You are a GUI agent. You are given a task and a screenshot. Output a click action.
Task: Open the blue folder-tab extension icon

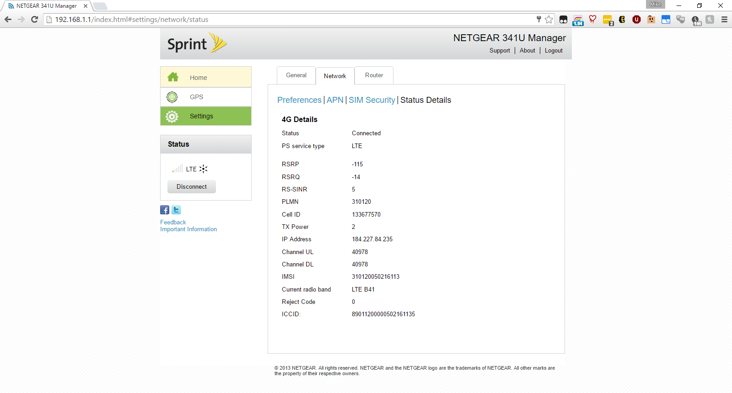666,19
